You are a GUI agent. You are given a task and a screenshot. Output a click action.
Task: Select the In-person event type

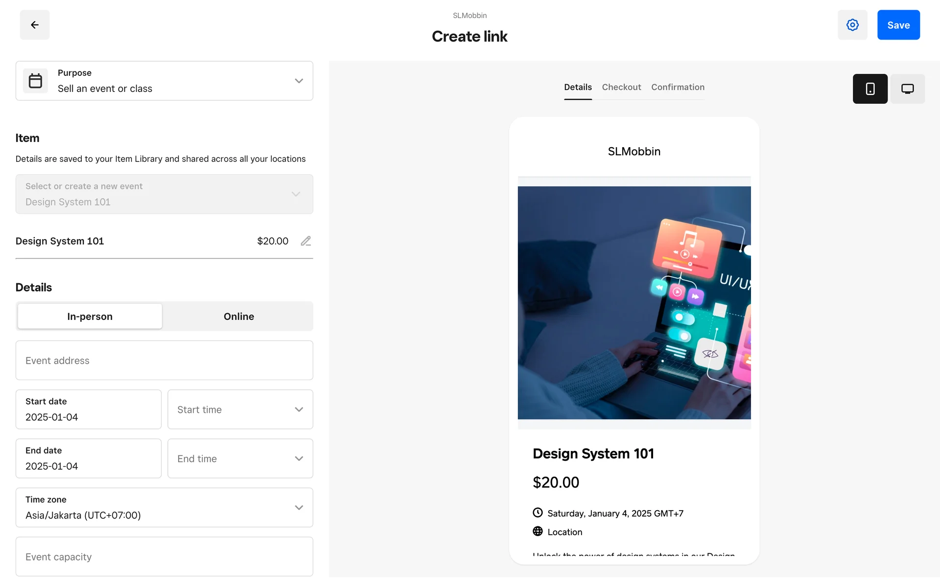point(90,316)
